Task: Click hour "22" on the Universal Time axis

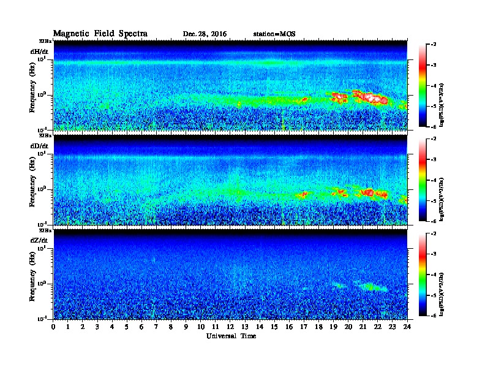Action: click(x=377, y=327)
